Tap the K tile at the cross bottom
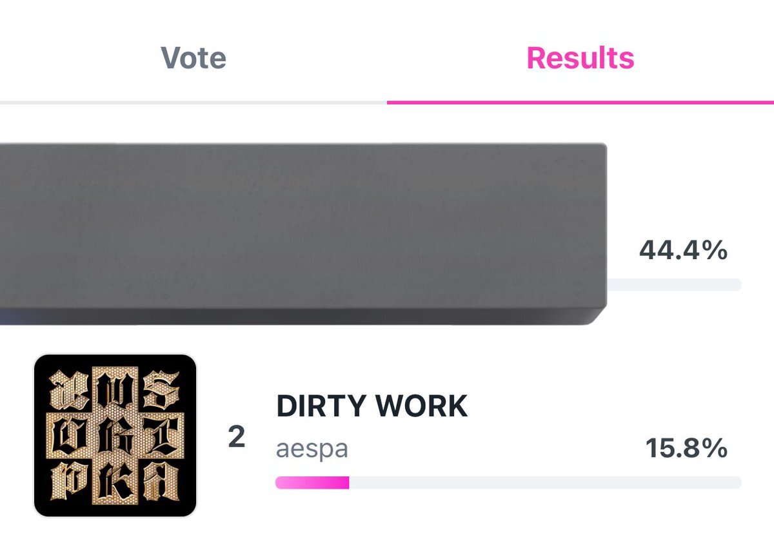 click(x=115, y=482)
